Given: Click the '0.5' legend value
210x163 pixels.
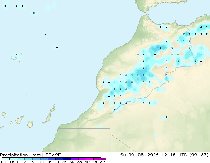Looking at the screenshot, I should pos(12,162).
